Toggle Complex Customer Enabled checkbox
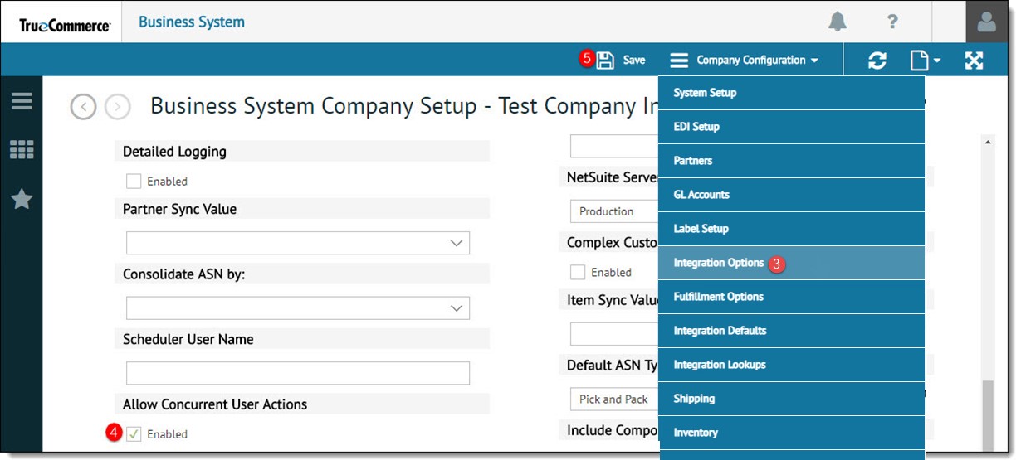The height and width of the screenshot is (460, 1016). 578,272
